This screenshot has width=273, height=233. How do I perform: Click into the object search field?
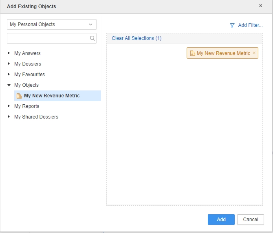click(x=48, y=39)
